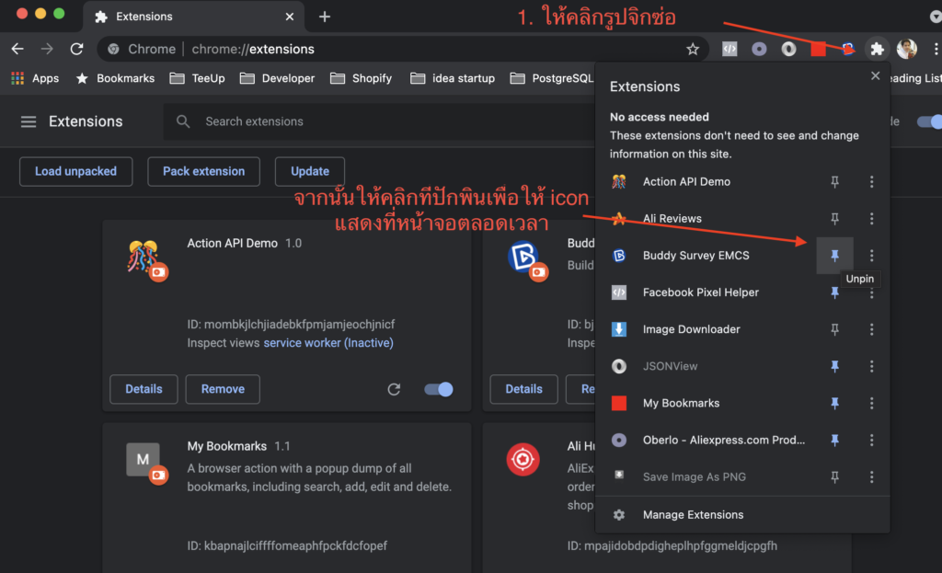The width and height of the screenshot is (942, 573).
Task: Unpin the JSONView extension
Action: (x=834, y=366)
